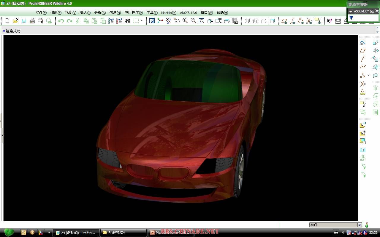
Task: Switch display to Shading mode
Action: click(272, 21)
